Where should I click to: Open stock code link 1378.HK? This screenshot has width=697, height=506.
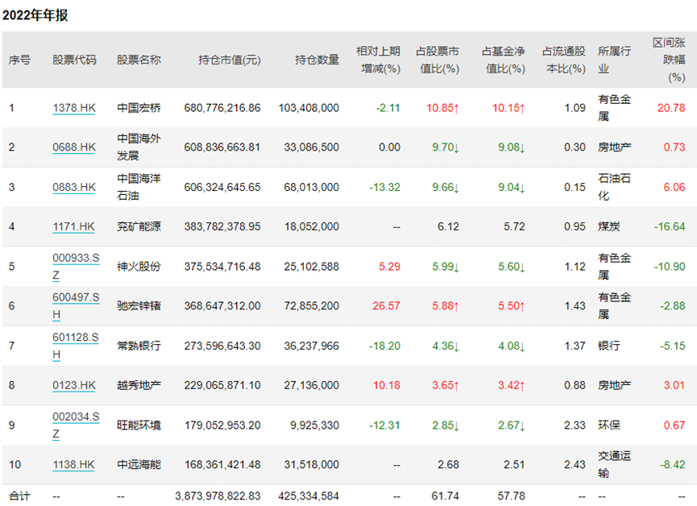74,108
